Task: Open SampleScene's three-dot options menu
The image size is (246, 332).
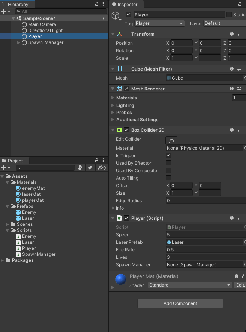Action: click(x=103, y=18)
